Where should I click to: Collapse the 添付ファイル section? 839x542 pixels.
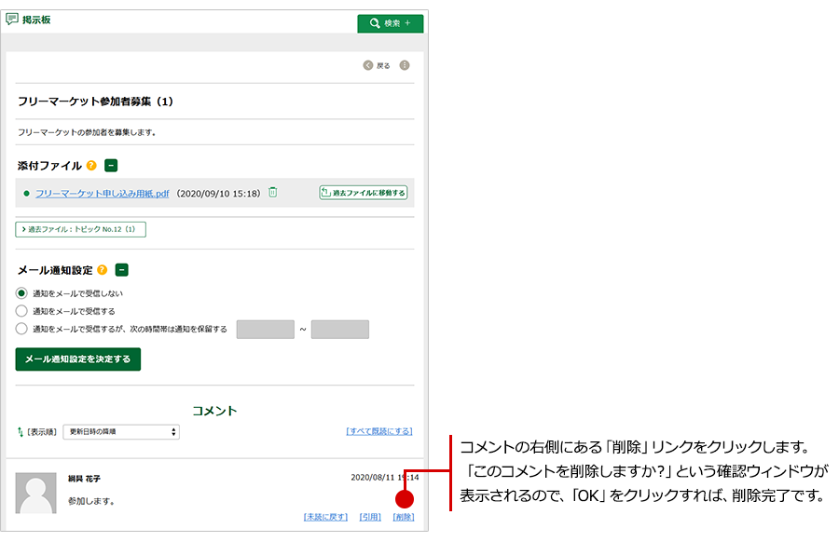point(111,166)
